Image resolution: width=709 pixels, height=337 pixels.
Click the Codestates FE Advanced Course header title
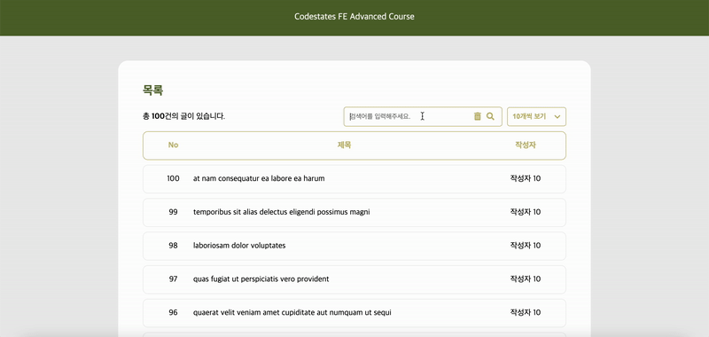(354, 17)
